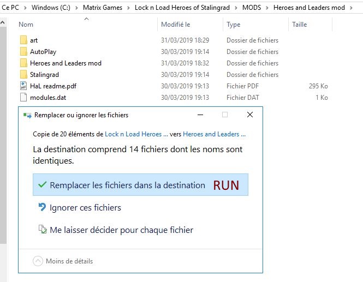Screen dimensions: 363x282
Task: Click the green checkmark replace icon
Action: click(x=43, y=184)
